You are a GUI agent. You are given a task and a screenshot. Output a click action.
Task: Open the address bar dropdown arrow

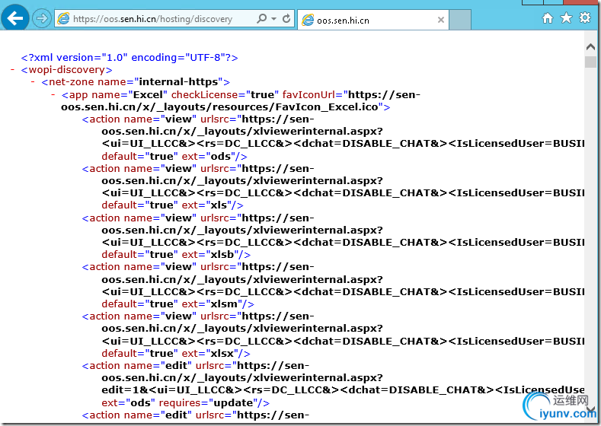(273, 18)
